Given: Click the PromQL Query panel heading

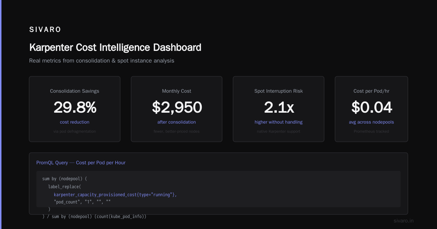Looking at the screenshot, I should point(81,163).
